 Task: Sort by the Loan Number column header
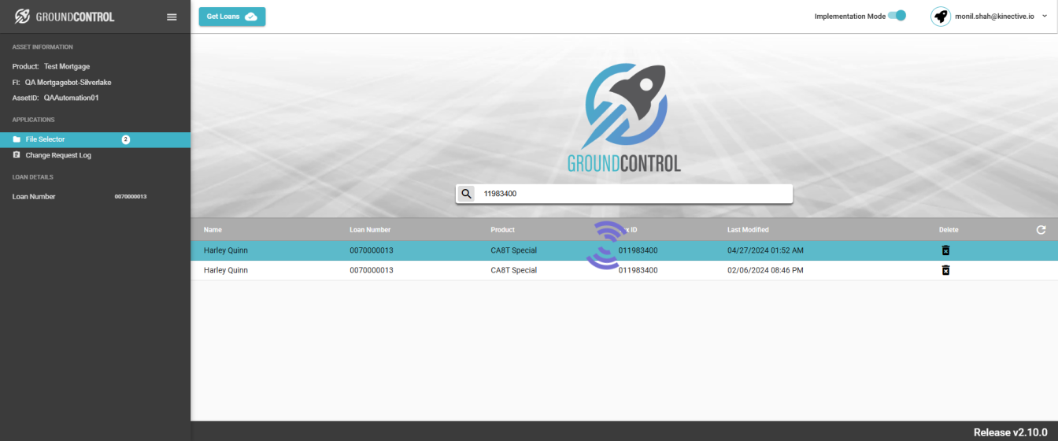(x=370, y=230)
